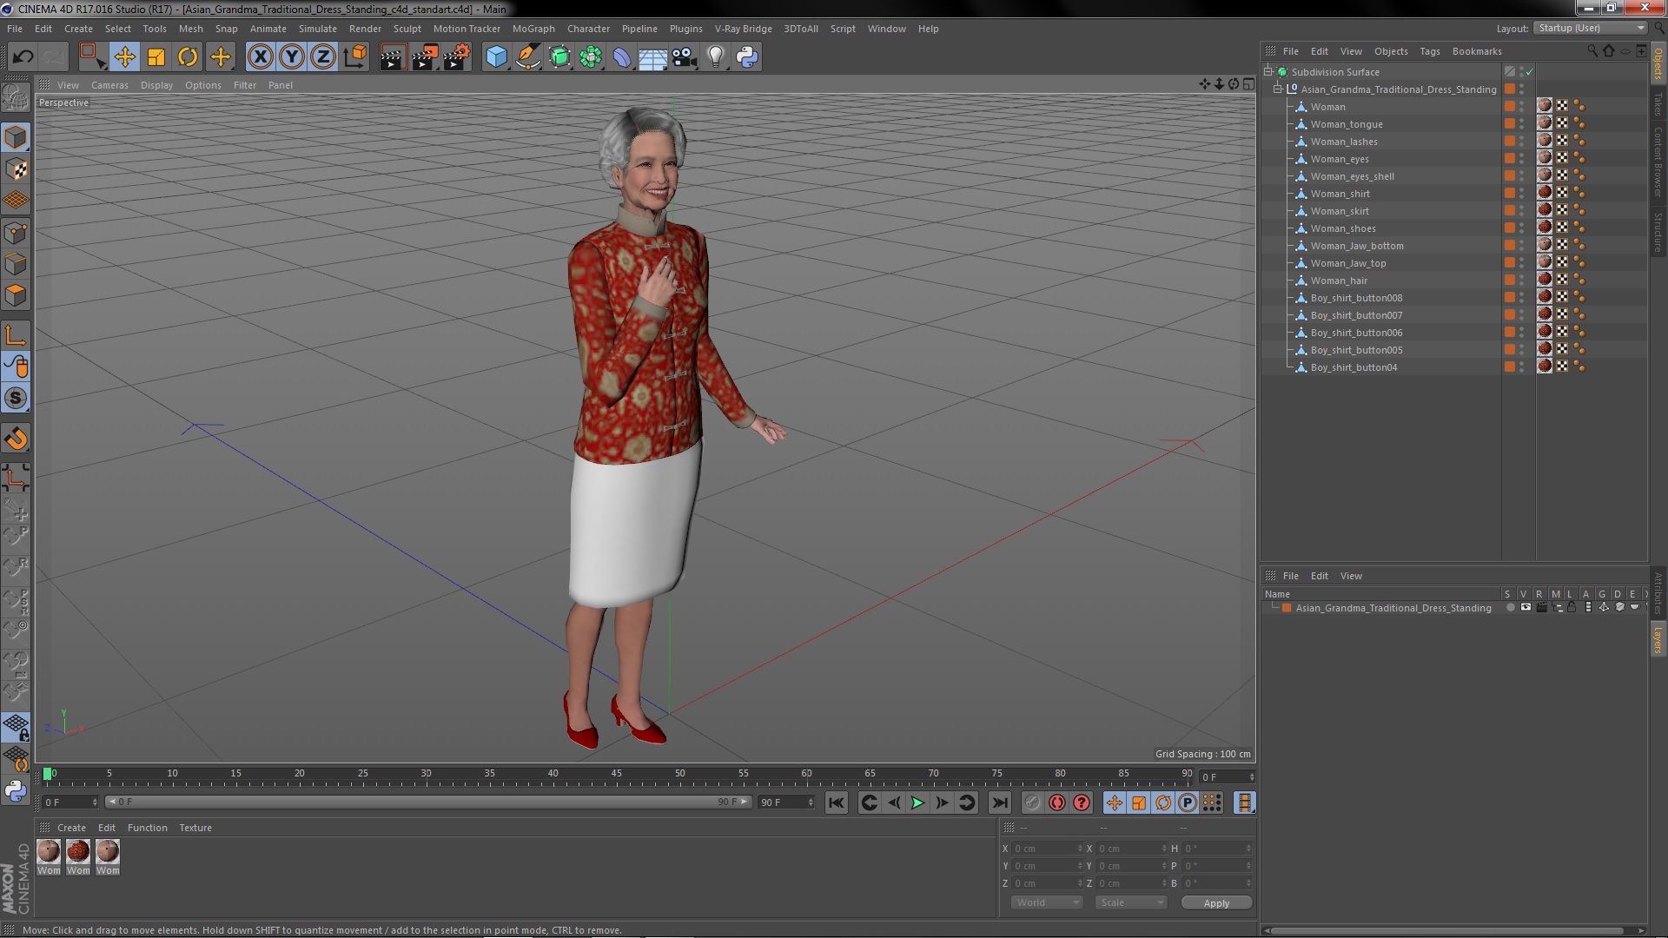Select the Live Selection tool

click(x=92, y=57)
